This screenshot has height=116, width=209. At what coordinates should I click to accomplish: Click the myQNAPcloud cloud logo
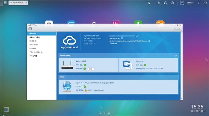(69, 42)
